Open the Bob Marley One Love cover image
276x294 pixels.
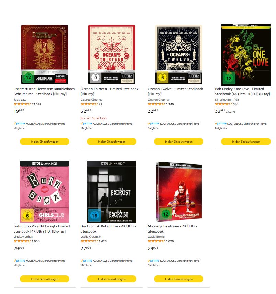click(246, 55)
